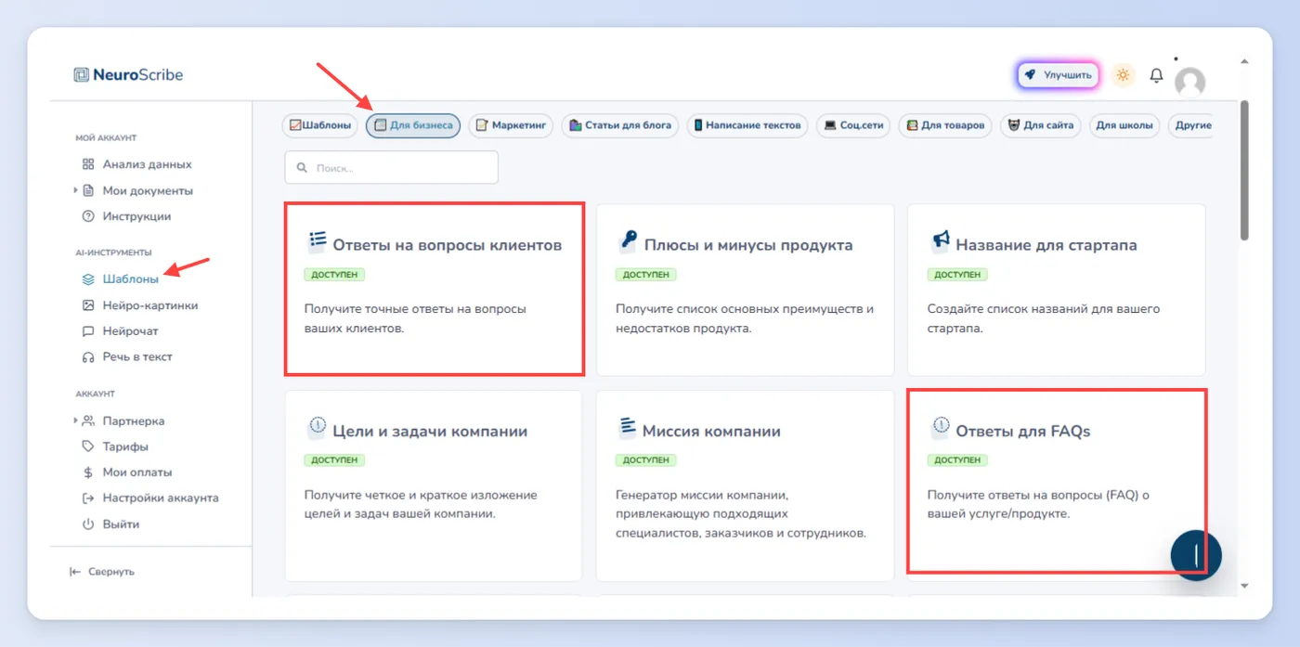Select the Соц.сети category tab
The image size is (1300, 647).
pos(852,125)
